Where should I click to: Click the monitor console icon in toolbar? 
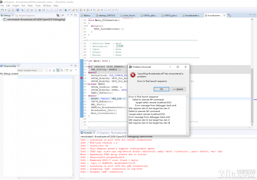tap(18, 10)
